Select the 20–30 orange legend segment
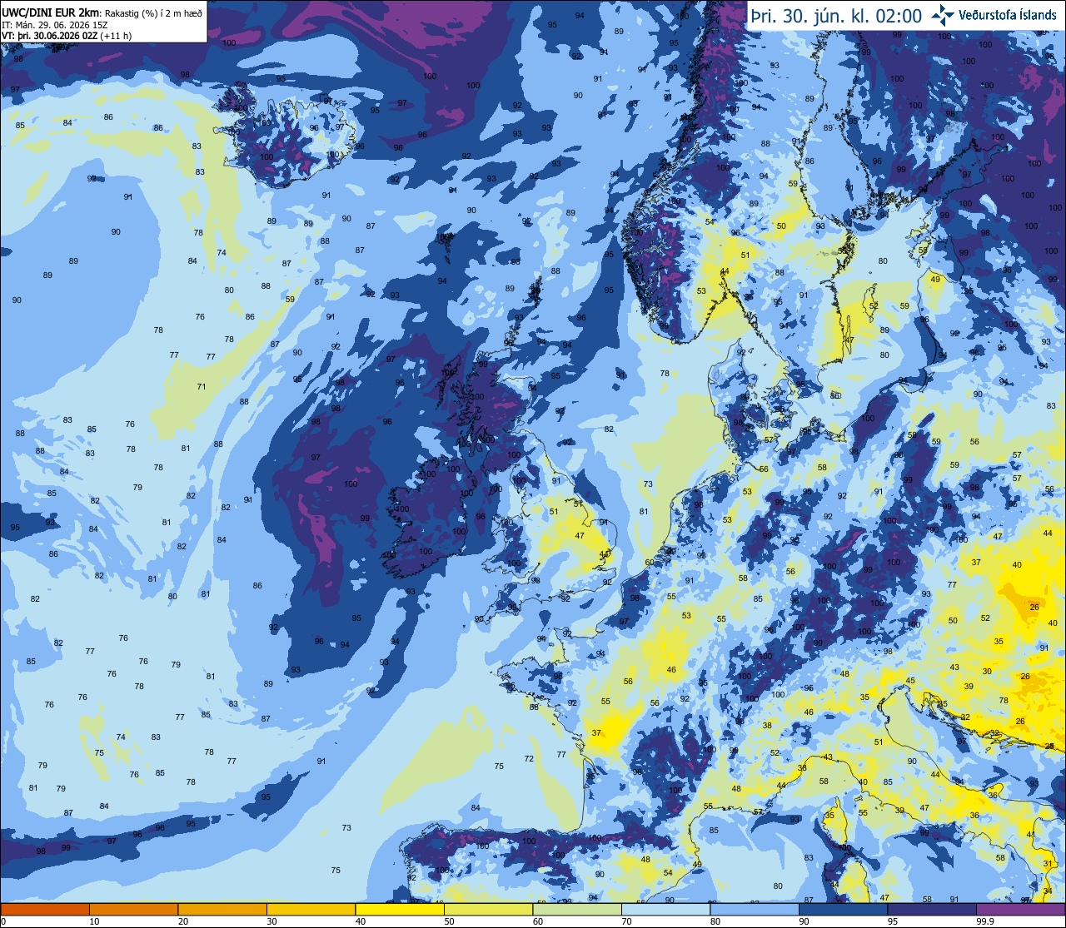This screenshot has width=1066, height=928. (222, 909)
